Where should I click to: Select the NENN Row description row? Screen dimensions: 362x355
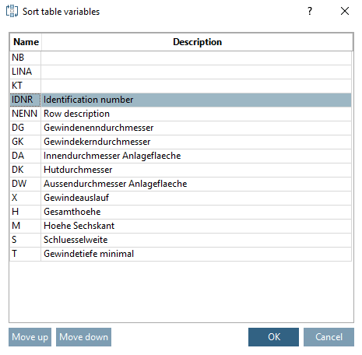click(181, 114)
